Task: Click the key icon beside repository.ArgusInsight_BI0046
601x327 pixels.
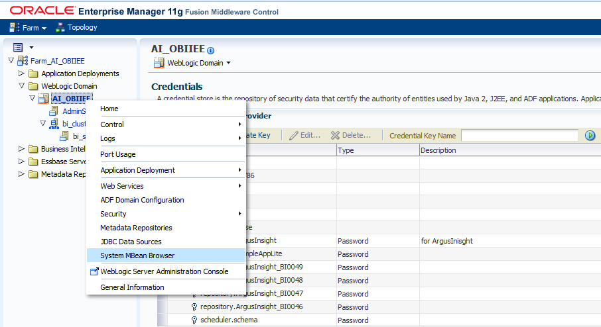Action: pyautogui.click(x=194, y=306)
